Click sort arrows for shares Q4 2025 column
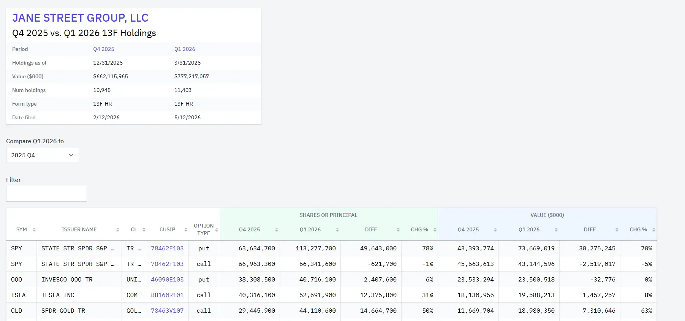 277,230
